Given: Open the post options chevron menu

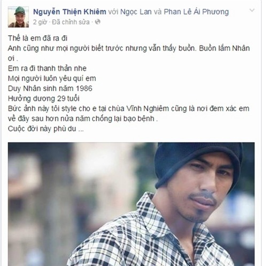Looking at the screenshot, I should 252,10.
